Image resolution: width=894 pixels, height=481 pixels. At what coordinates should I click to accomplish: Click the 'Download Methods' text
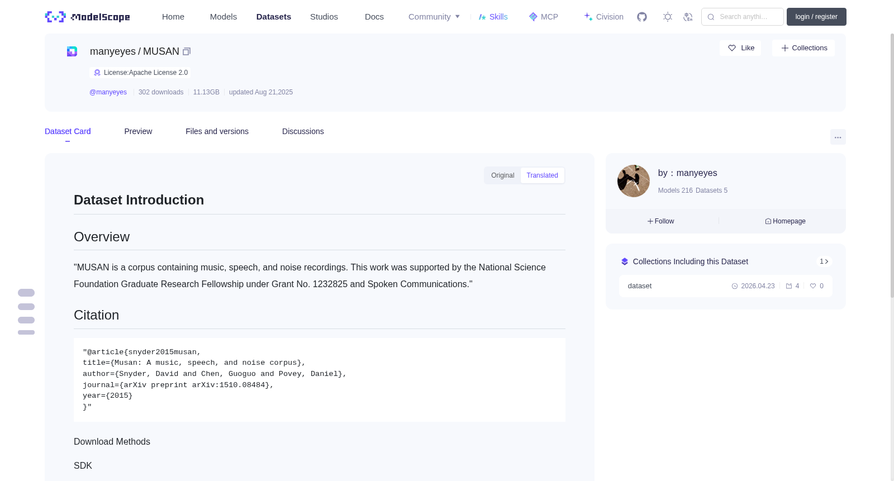pos(112,442)
